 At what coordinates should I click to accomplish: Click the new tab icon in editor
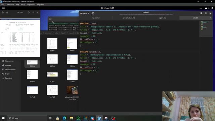[x=93, y=13]
